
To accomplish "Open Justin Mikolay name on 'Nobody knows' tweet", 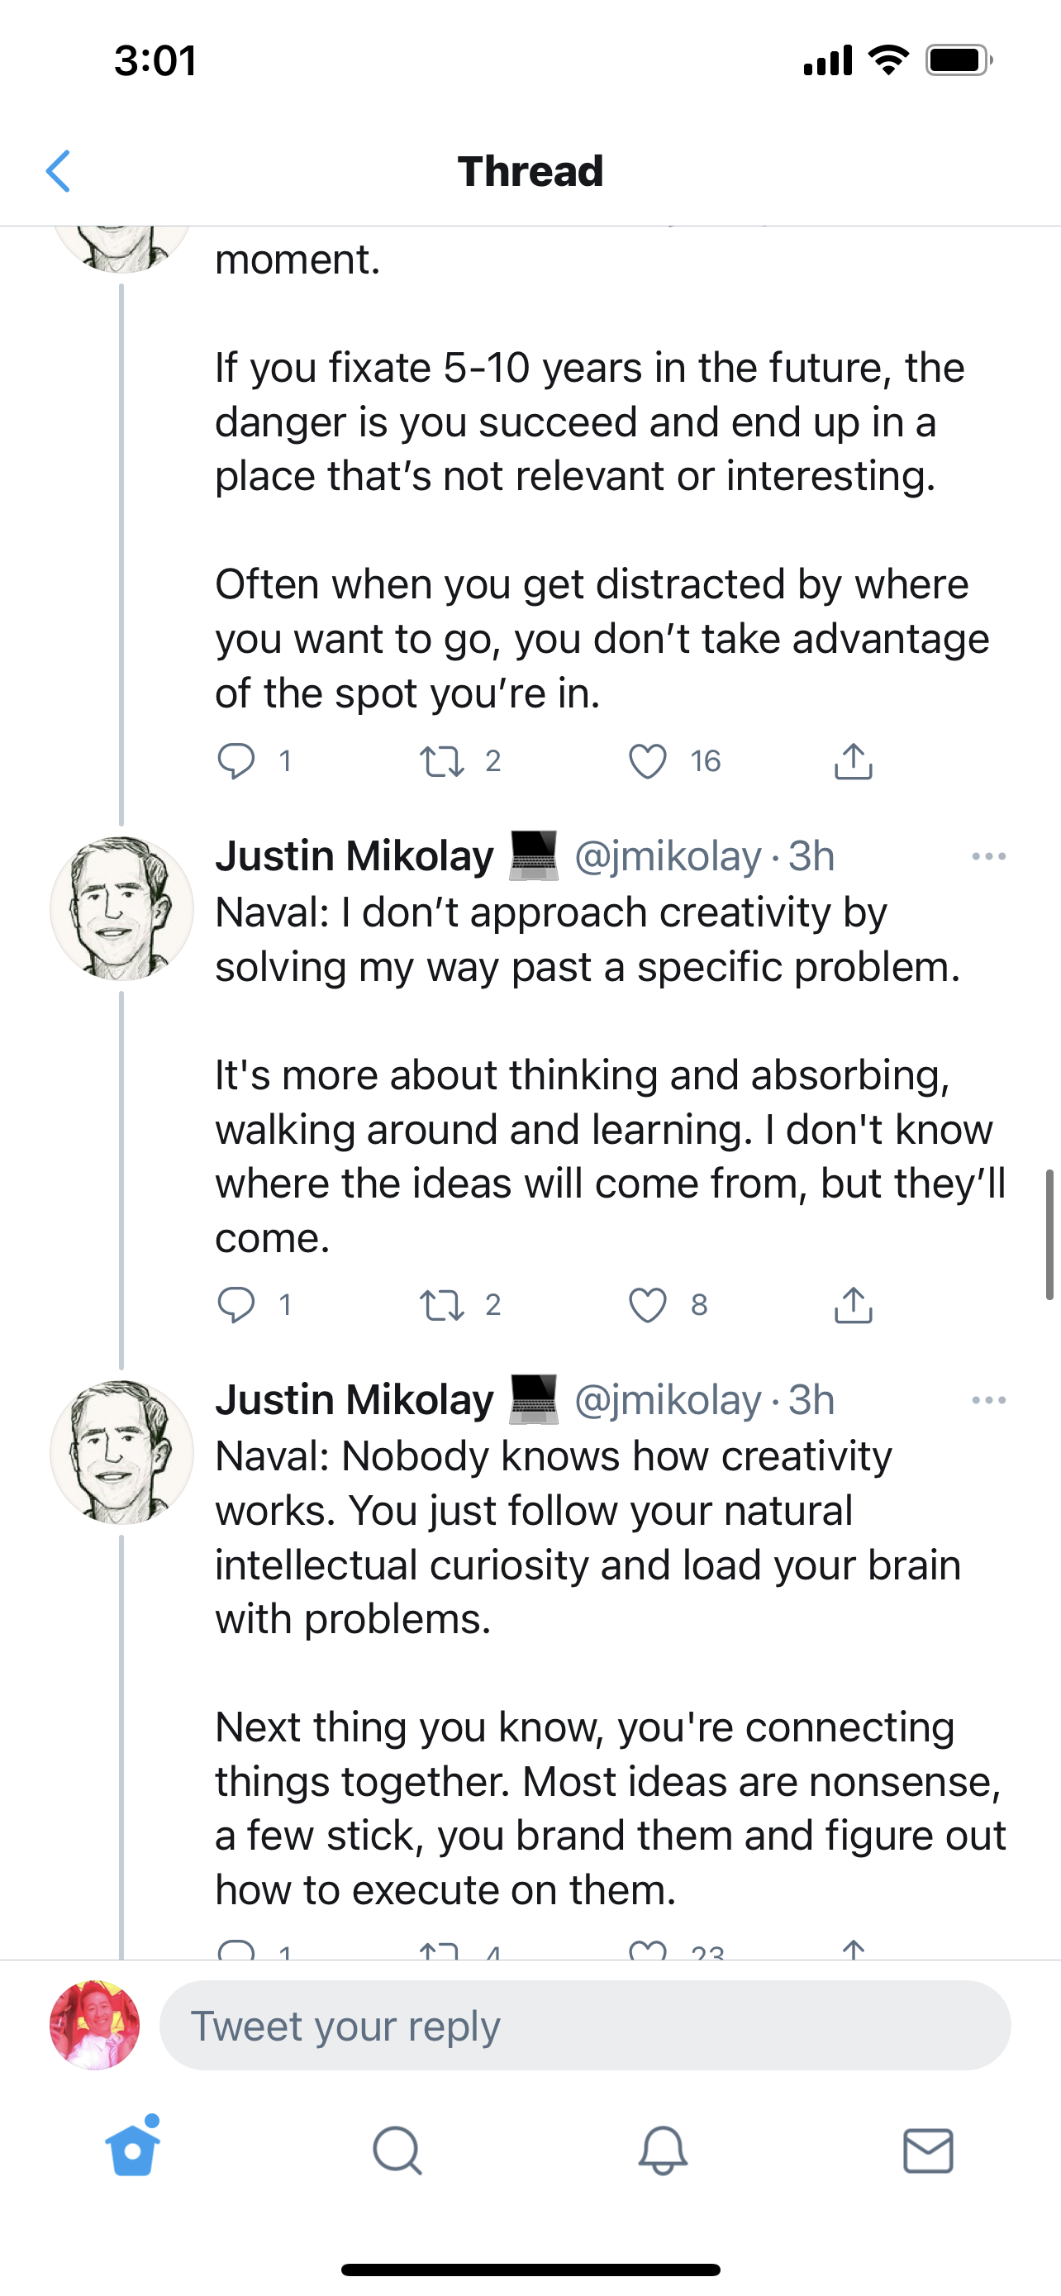I will point(354,1400).
